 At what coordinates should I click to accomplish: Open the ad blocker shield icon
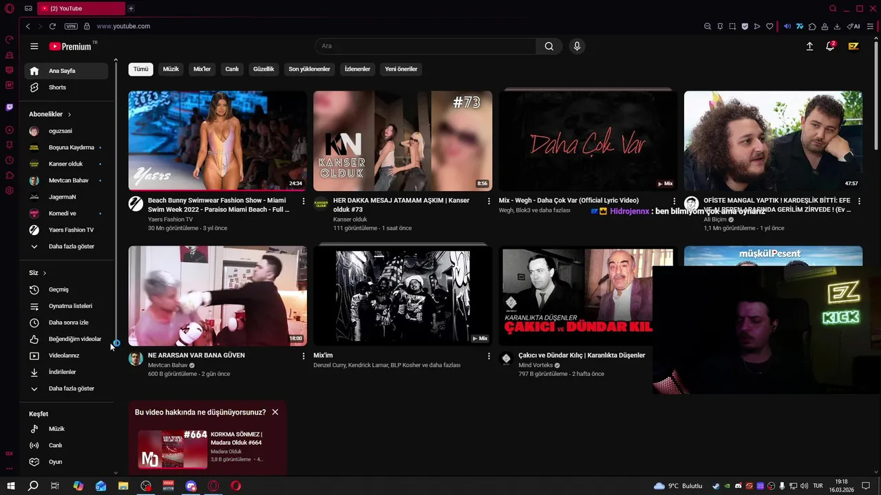[745, 26]
